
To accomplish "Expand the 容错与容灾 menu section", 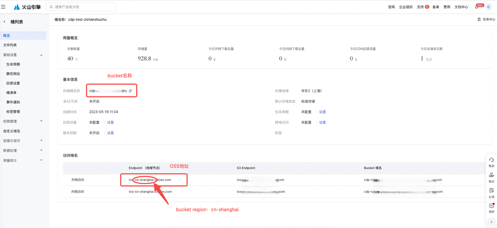I will pyautogui.click(x=41, y=140).
